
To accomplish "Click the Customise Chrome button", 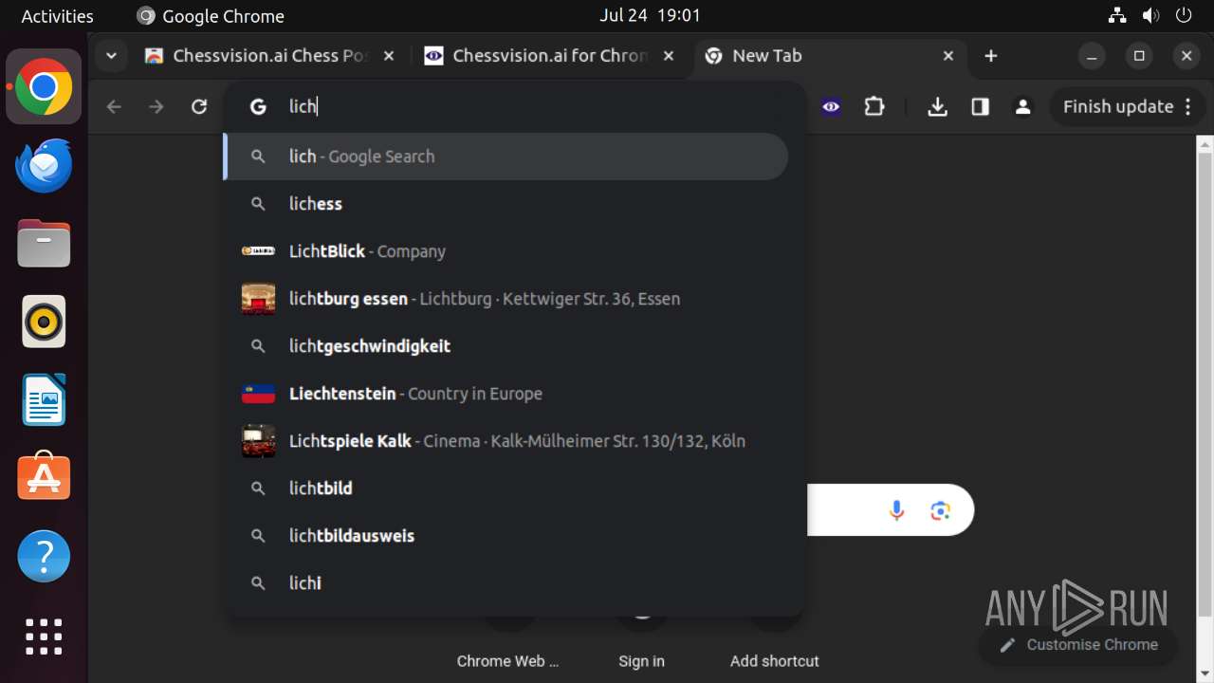I will [x=1078, y=645].
